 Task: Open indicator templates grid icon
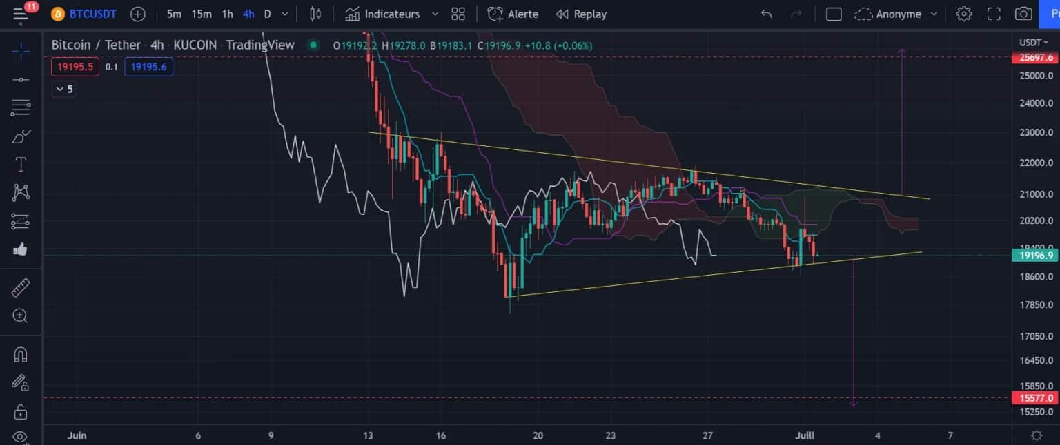click(458, 14)
